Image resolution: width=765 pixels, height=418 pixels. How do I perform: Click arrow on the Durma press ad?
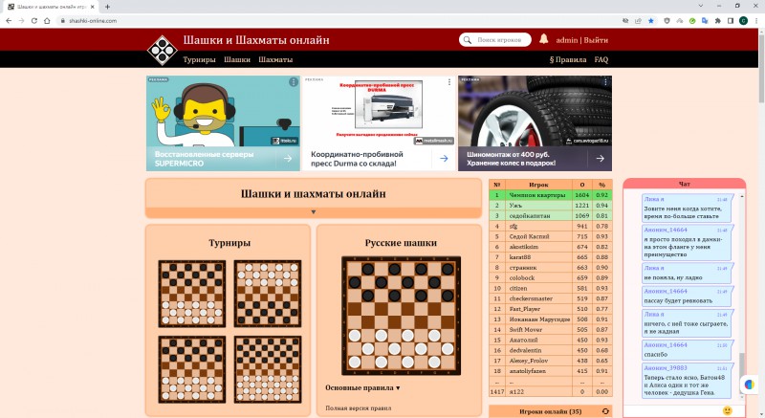click(444, 159)
